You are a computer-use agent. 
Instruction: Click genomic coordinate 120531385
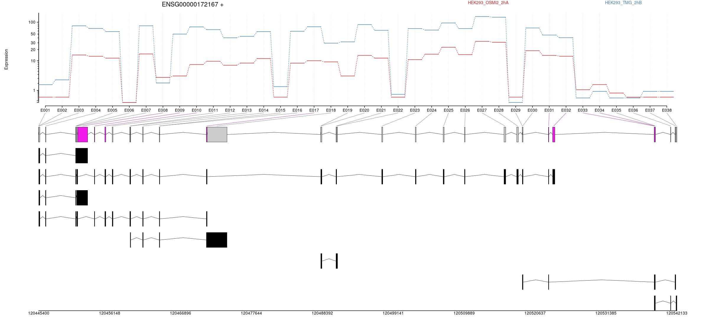pyautogui.click(x=606, y=313)
